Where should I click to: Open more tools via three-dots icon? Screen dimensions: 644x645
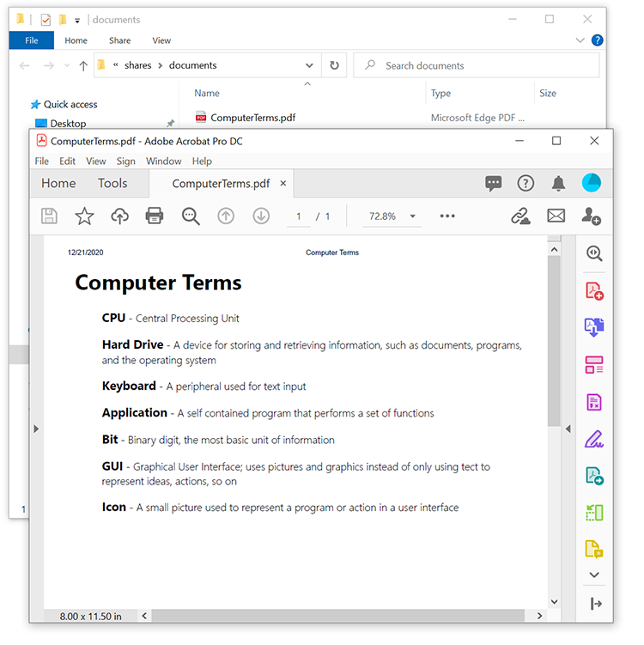pos(447,216)
